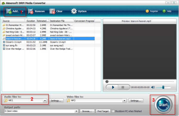Select the 01 Remember Me audio row
The width and height of the screenshot is (179, 116).
coord(49,25)
